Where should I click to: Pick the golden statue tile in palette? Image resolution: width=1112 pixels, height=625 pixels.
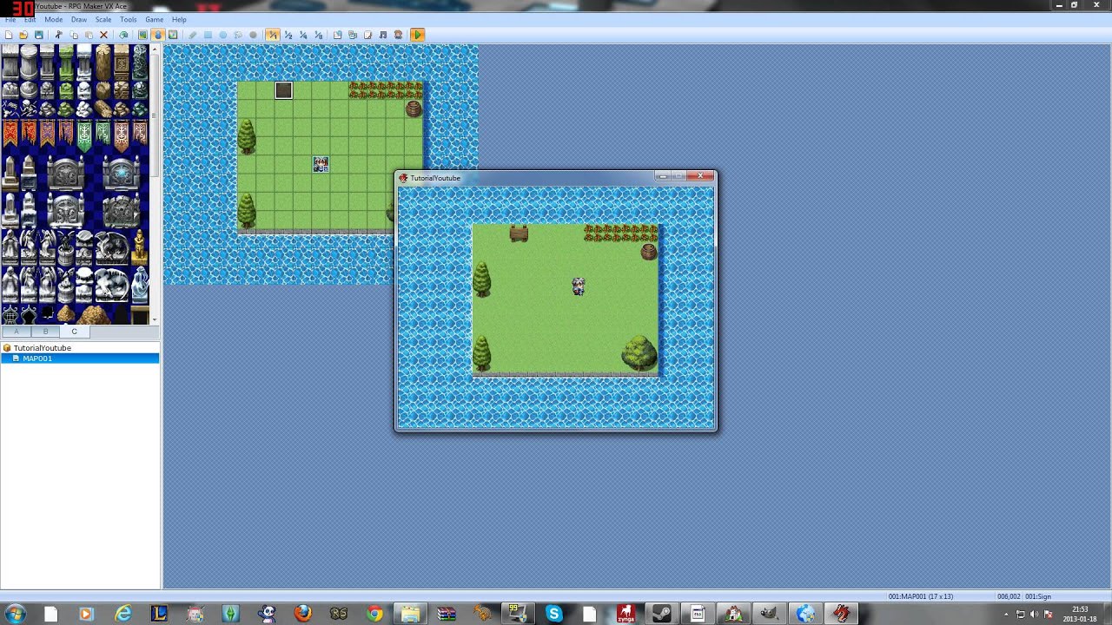[139, 248]
